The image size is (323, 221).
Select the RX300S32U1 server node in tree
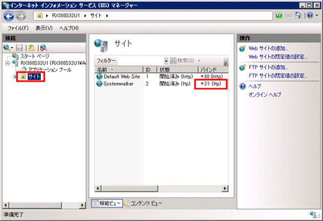pos(53,63)
